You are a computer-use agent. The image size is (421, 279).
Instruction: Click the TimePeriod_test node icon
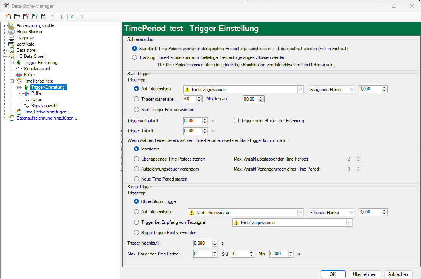19,81
